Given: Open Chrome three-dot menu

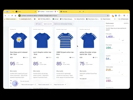Looking at the screenshot, I should coord(127,16).
